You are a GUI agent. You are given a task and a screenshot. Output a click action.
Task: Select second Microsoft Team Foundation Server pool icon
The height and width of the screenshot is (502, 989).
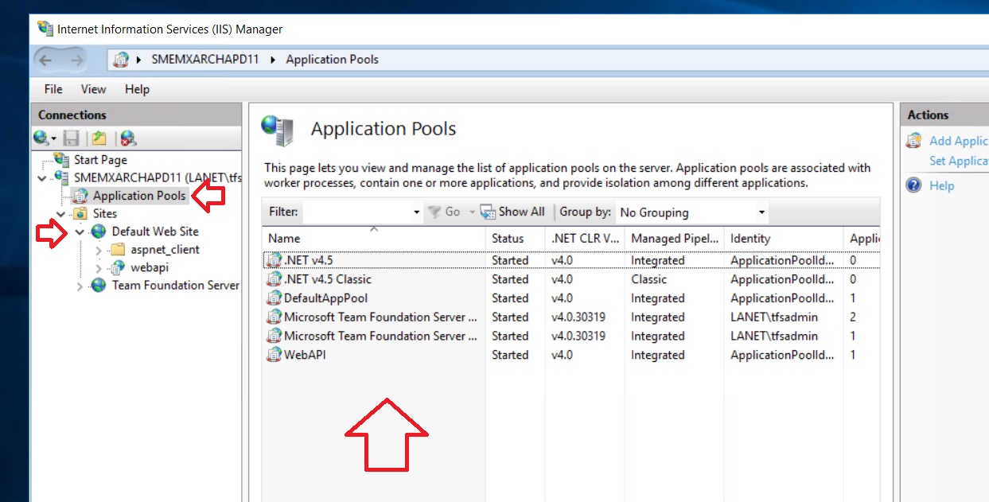pos(274,337)
